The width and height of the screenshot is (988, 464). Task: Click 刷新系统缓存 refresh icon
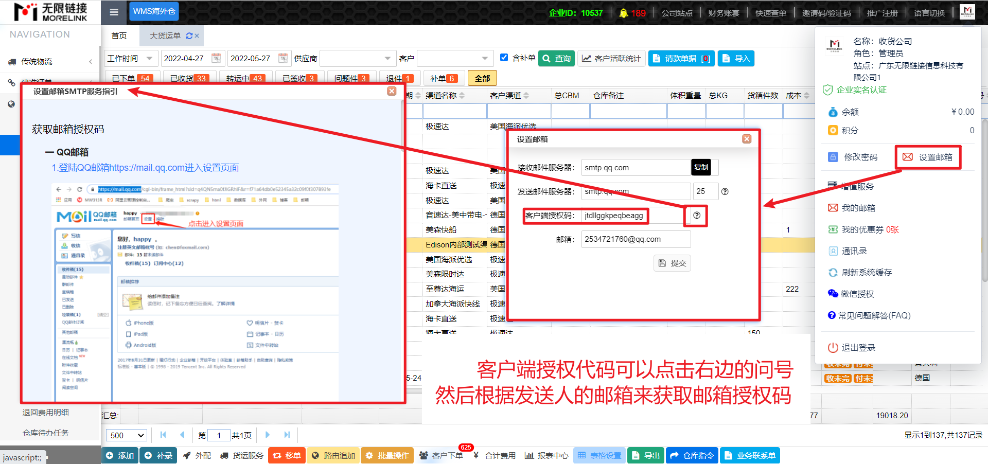(x=833, y=273)
